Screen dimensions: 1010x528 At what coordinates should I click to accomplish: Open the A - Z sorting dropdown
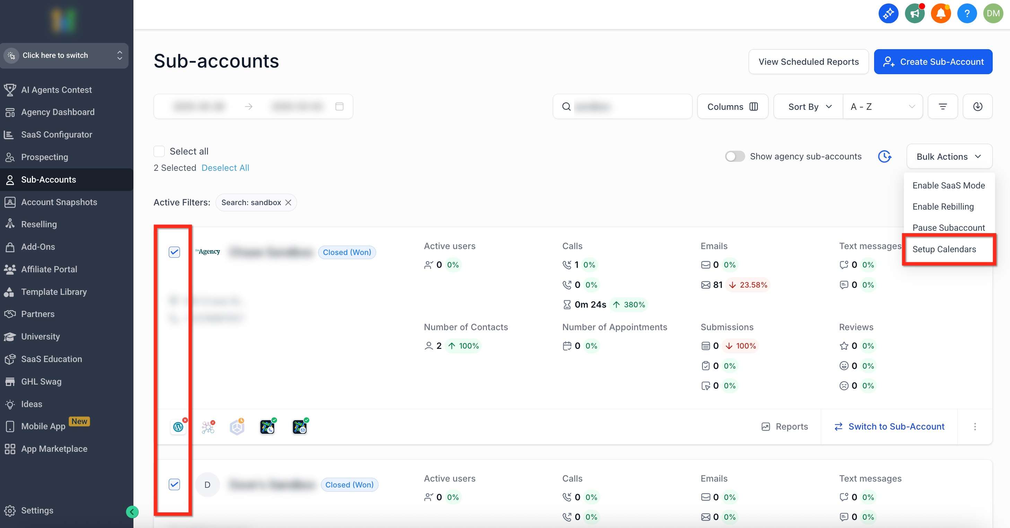click(x=882, y=106)
